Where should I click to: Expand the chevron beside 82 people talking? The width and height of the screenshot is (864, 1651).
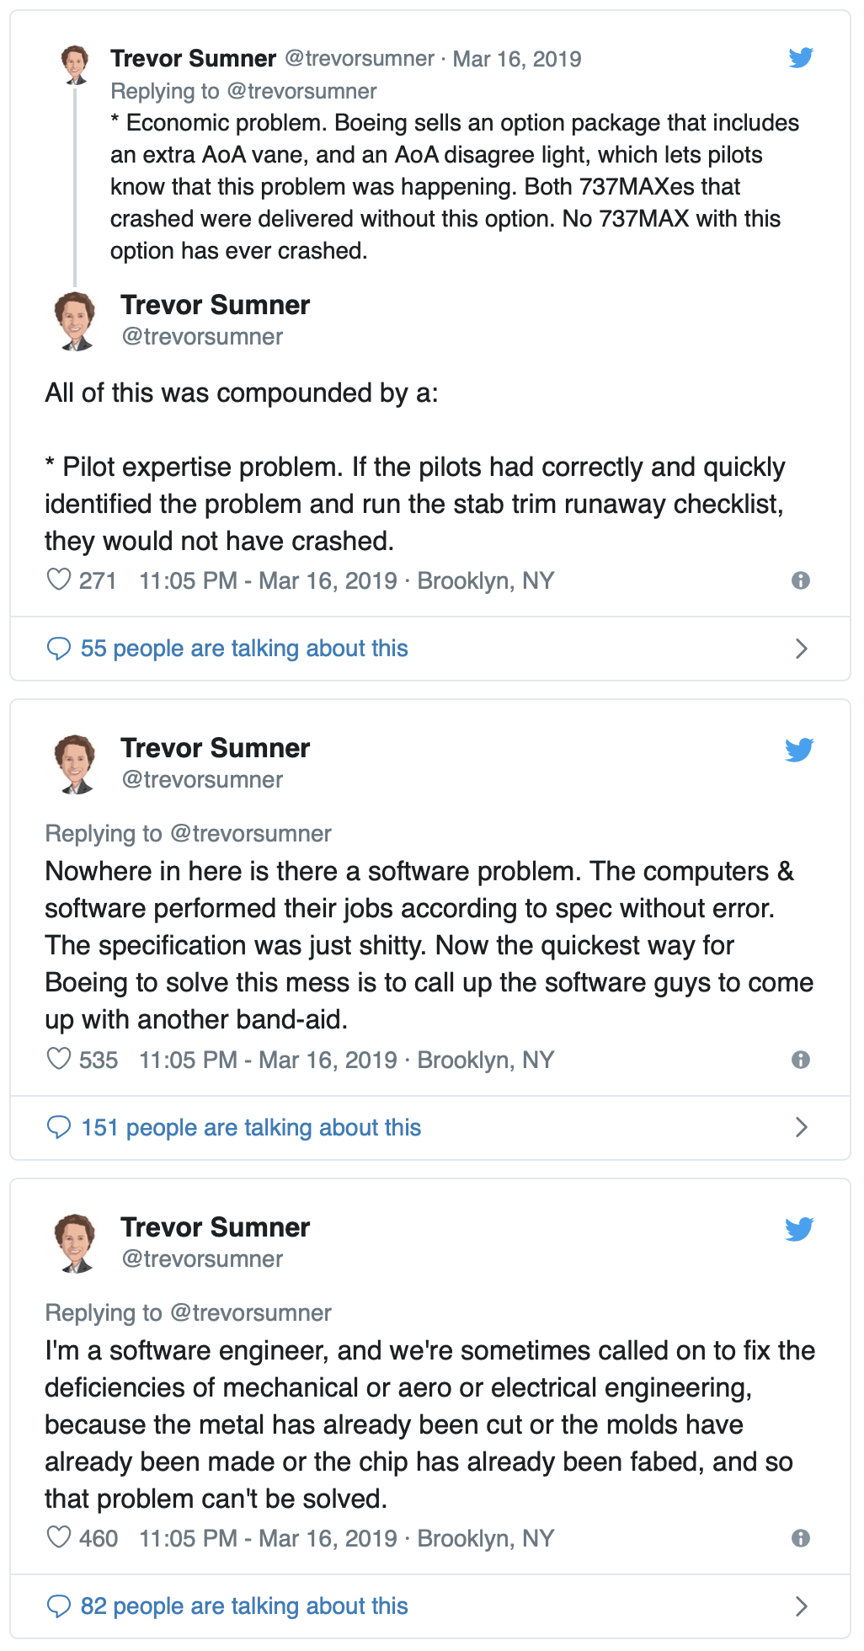802,1606
